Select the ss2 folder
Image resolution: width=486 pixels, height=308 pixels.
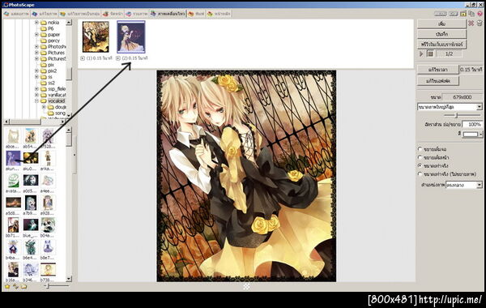[51, 83]
